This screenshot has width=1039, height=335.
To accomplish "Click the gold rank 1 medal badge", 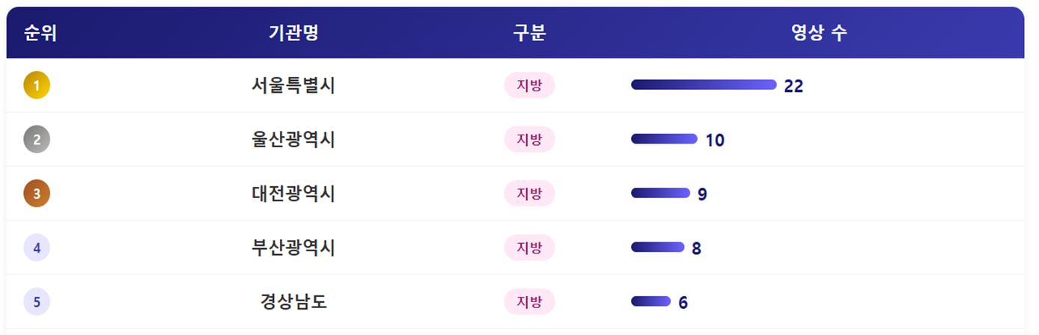I will [37, 85].
